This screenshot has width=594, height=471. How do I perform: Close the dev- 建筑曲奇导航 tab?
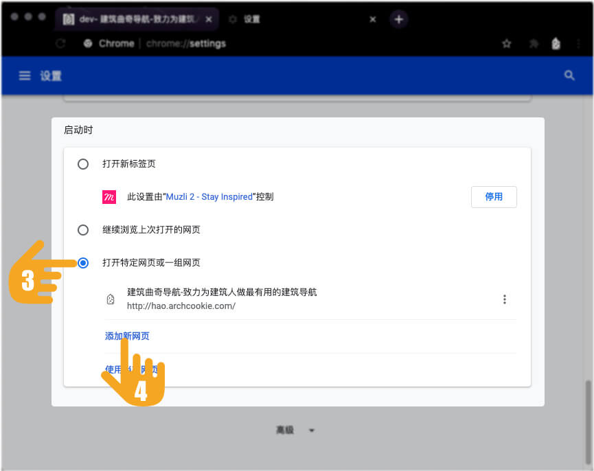(x=209, y=19)
